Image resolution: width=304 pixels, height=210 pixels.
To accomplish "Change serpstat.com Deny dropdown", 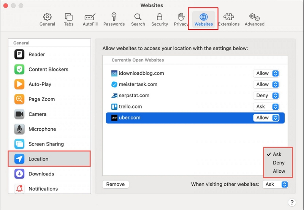I will tap(266, 96).
